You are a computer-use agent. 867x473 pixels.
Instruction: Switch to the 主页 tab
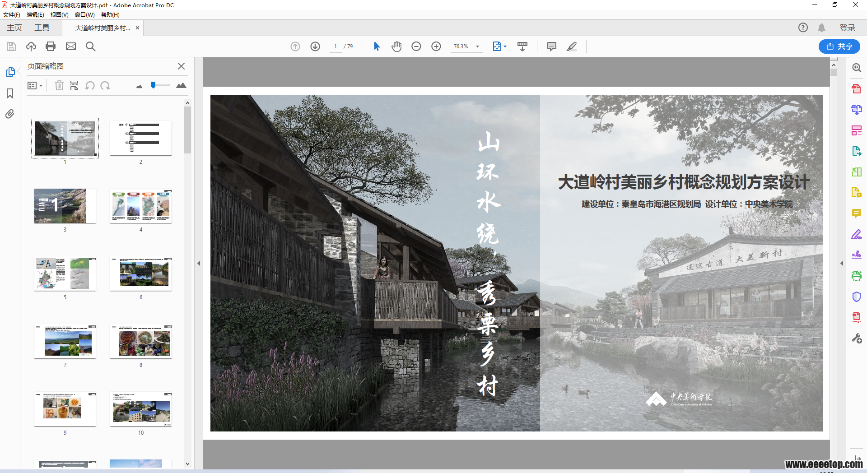(x=14, y=28)
